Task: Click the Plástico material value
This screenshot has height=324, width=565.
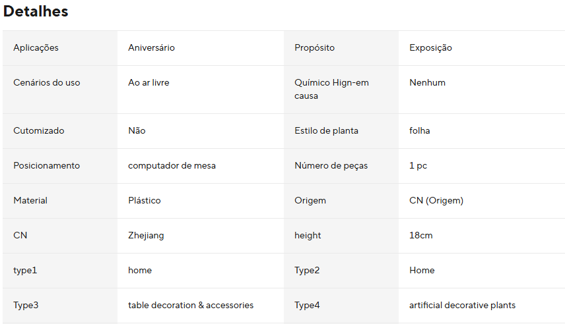Action: pyautogui.click(x=145, y=201)
